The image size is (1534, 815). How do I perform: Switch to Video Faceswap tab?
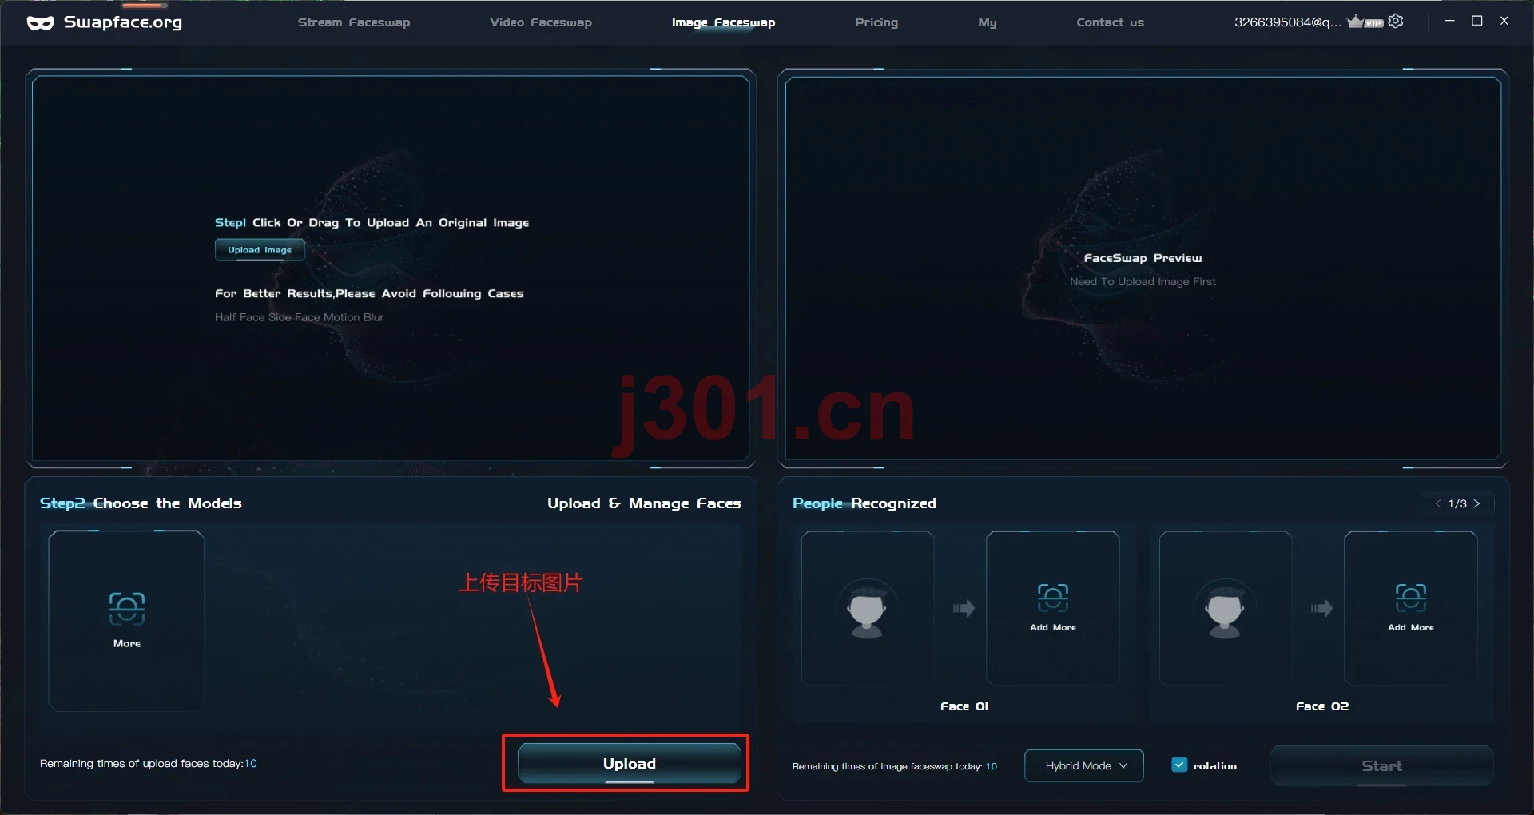coord(541,22)
